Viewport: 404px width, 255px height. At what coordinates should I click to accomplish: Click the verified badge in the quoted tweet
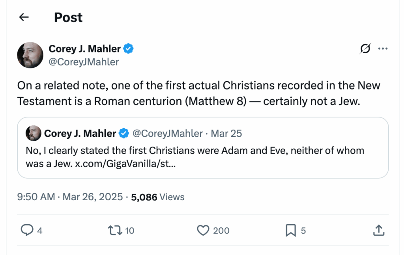pos(123,133)
